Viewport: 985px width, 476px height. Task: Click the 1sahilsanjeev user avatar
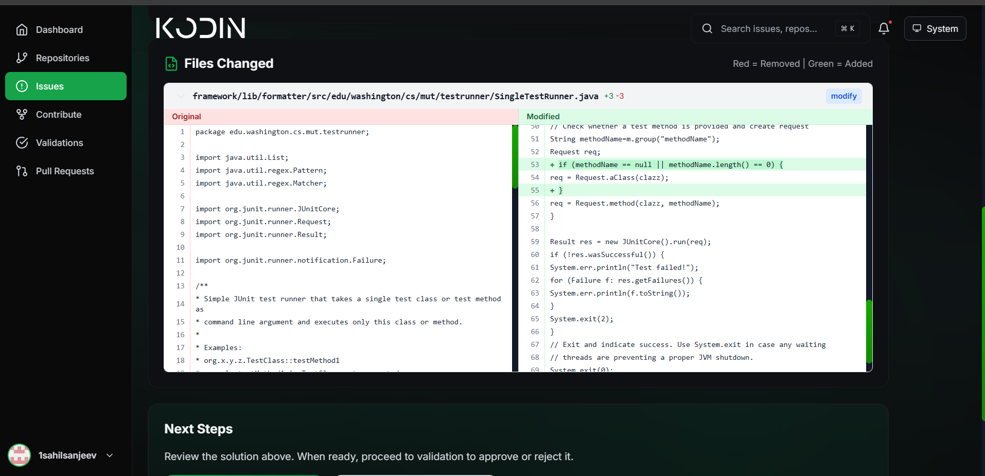(19, 455)
